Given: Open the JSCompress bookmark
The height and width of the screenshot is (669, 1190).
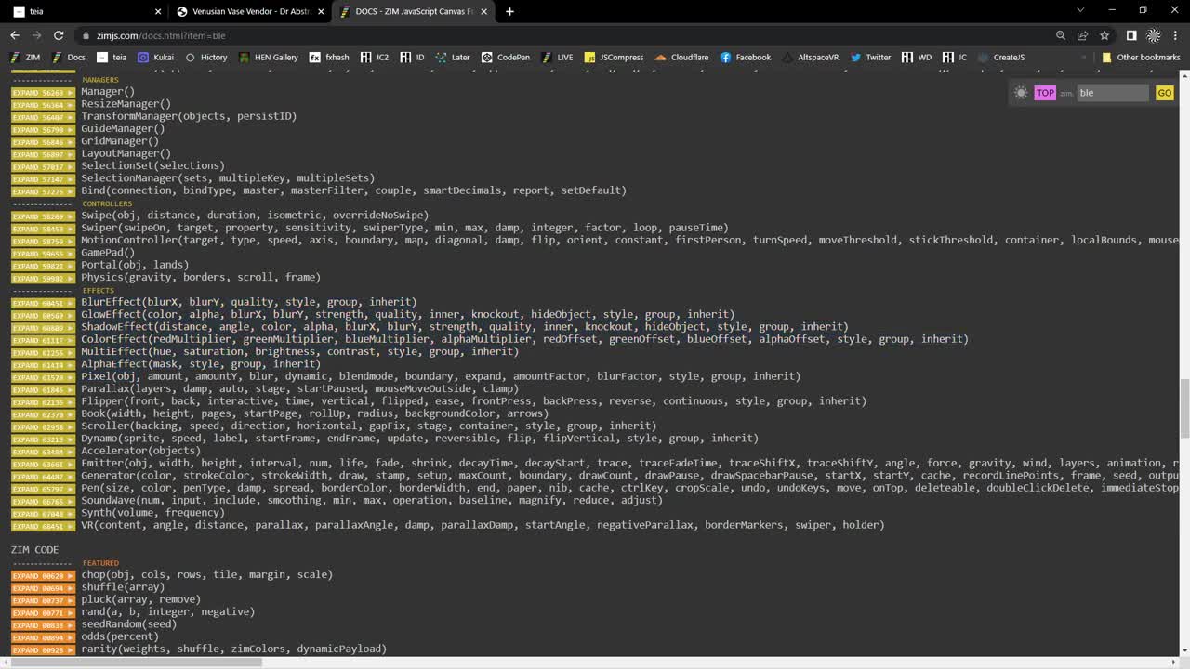Looking at the screenshot, I should (614, 57).
